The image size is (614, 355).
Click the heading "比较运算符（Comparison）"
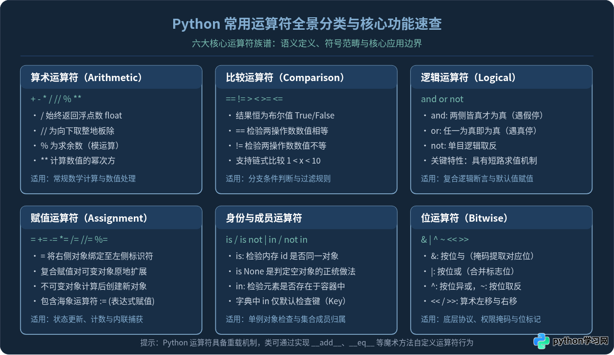click(285, 78)
